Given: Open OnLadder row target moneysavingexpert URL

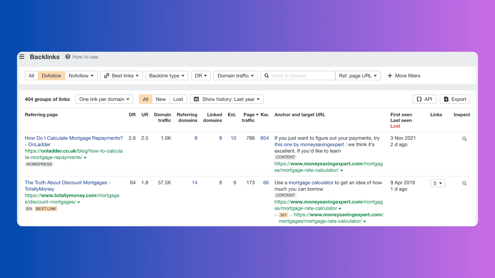Looking at the screenshot, I should pyautogui.click(x=328, y=167).
